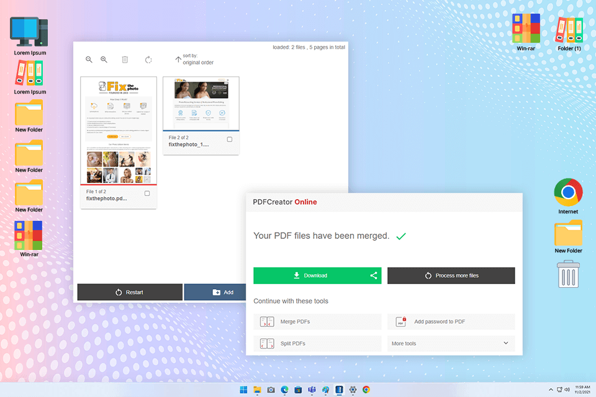
Task: Open Chrome from the taskbar
Action: [366, 390]
